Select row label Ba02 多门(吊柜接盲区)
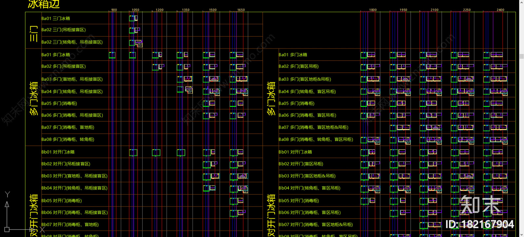 (64, 66)
